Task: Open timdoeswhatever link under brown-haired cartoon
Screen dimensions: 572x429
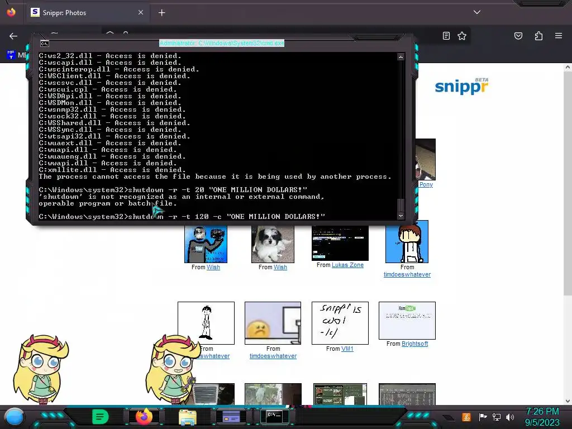Action: click(407, 274)
